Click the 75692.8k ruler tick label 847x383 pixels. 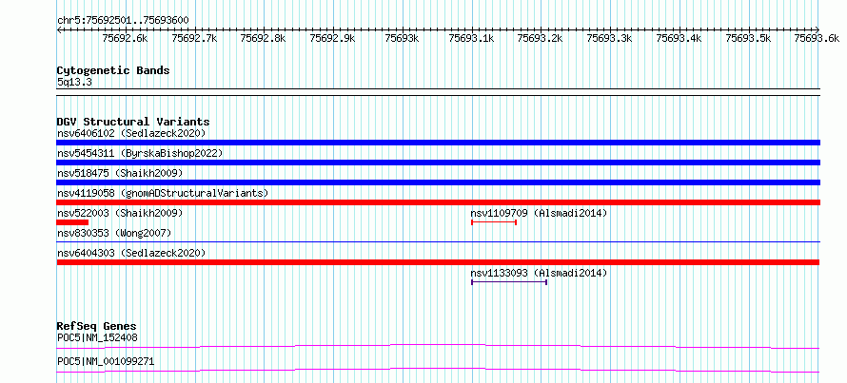pos(263,38)
